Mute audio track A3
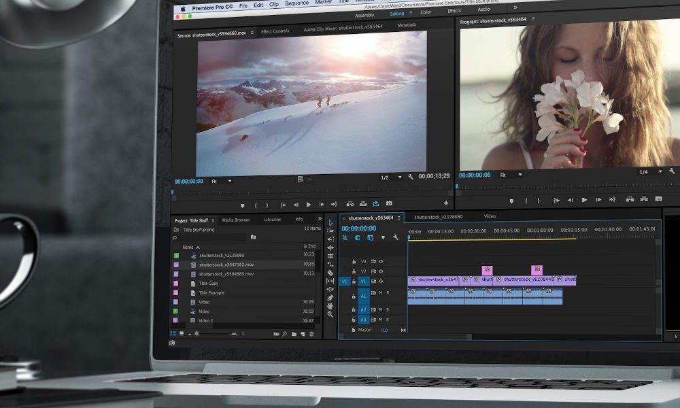The image size is (680, 408). pos(381,320)
